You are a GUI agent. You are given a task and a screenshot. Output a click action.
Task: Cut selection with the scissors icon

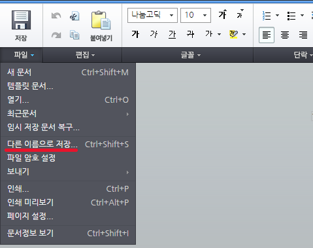[x=74, y=16]
